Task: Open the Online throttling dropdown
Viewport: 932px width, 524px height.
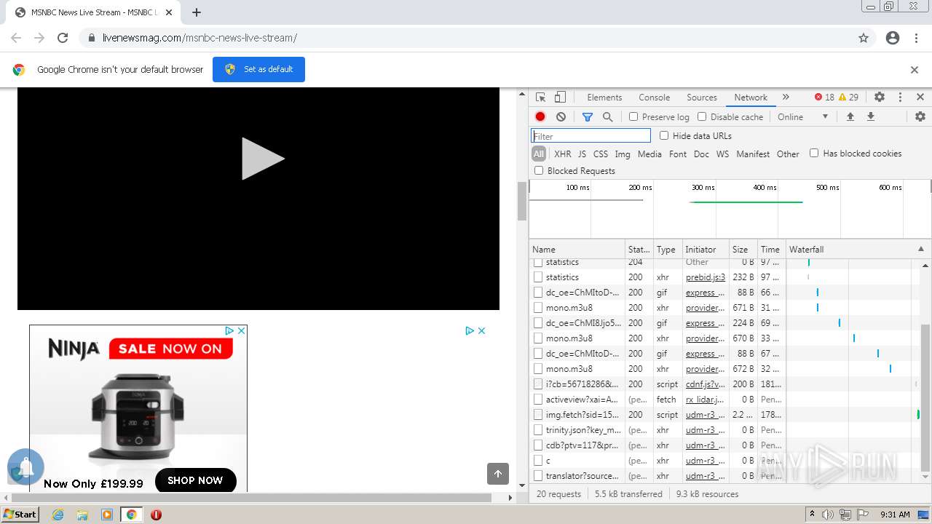Action: tap(802, 116)
